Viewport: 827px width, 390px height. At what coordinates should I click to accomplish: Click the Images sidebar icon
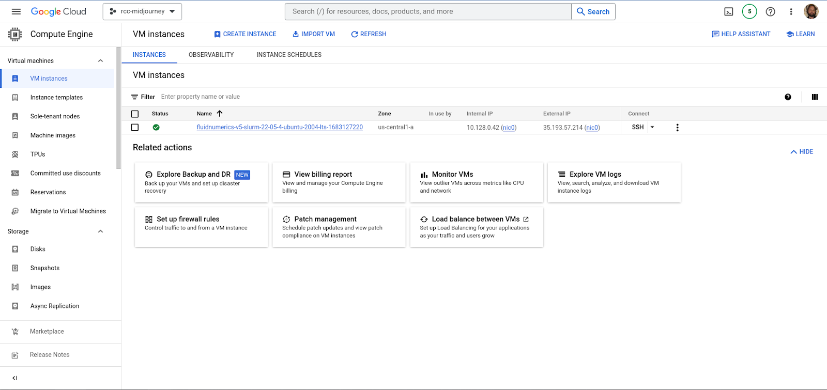pyautogui.click(x=15, y=287)
